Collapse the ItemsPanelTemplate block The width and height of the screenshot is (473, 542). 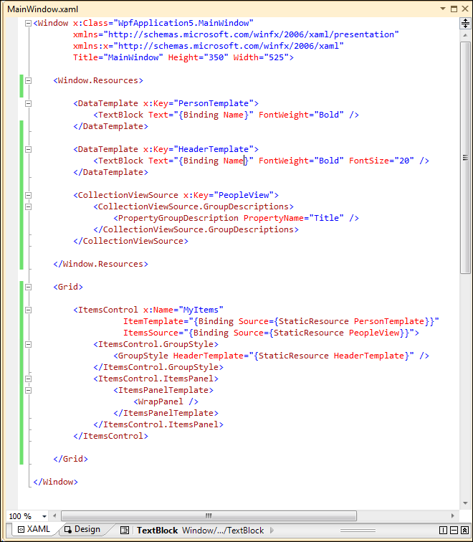(29, 390)
